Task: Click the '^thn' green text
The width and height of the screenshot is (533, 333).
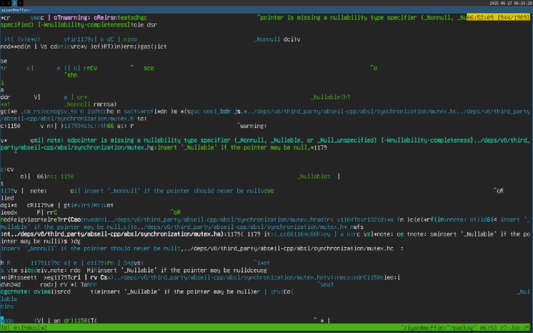Action: (71, 75)
